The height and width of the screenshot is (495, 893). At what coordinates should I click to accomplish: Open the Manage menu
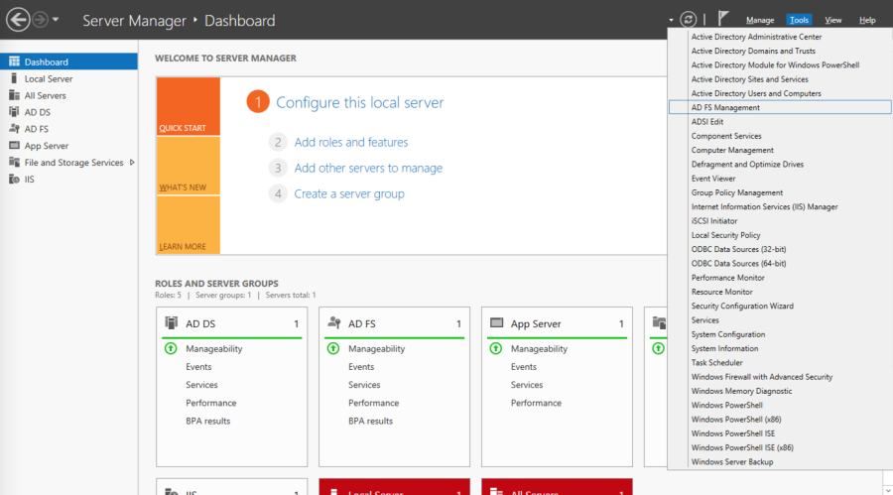(759, 20)
